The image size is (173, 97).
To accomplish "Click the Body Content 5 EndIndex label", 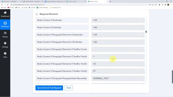I will pyautogui.click(x=62, y=27).
